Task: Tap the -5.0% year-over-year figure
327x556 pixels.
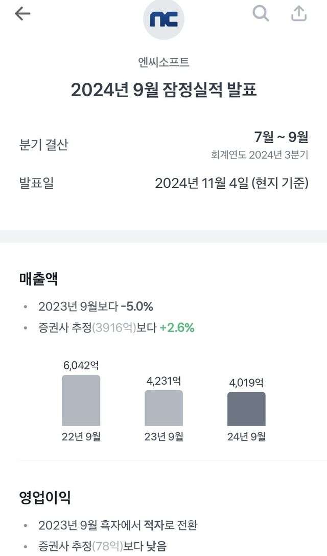Action: [137, 307]
